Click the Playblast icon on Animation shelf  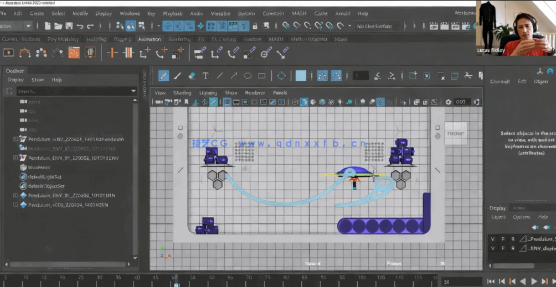click(x=8, y=53)
